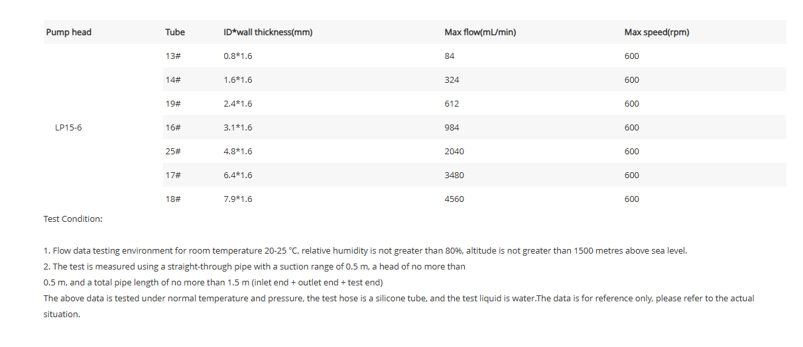Select the 4.8*1.6 dimension cell

(x=238, y=152)
